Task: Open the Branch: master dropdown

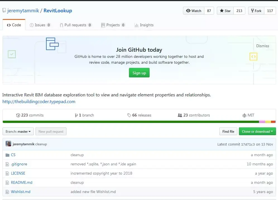Action: click(x=18, y=132)
